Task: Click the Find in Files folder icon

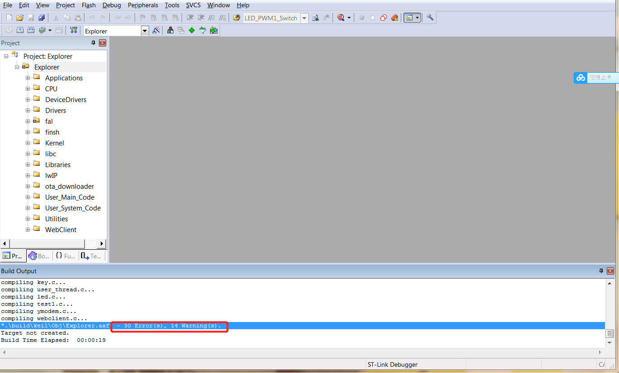Action: coord(237,18)
